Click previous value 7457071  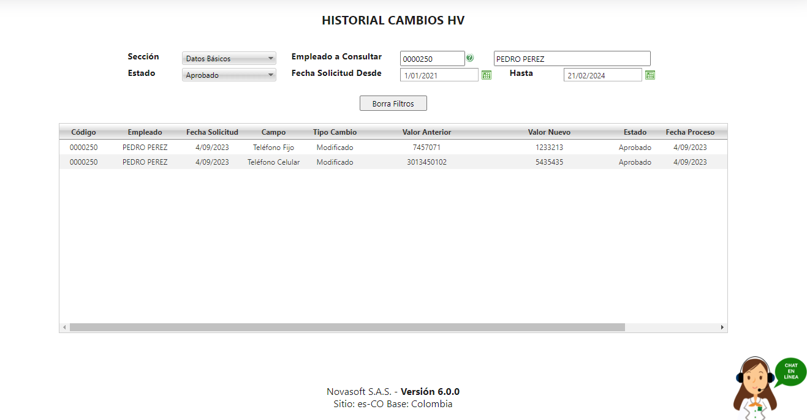(x=426, y=148)
